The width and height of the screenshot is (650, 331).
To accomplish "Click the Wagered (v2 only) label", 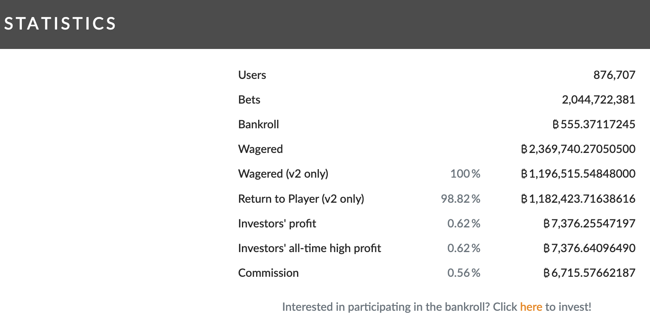I will point(283,174).
